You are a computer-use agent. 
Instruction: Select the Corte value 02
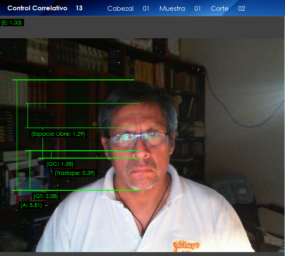[x=242, y=9]
